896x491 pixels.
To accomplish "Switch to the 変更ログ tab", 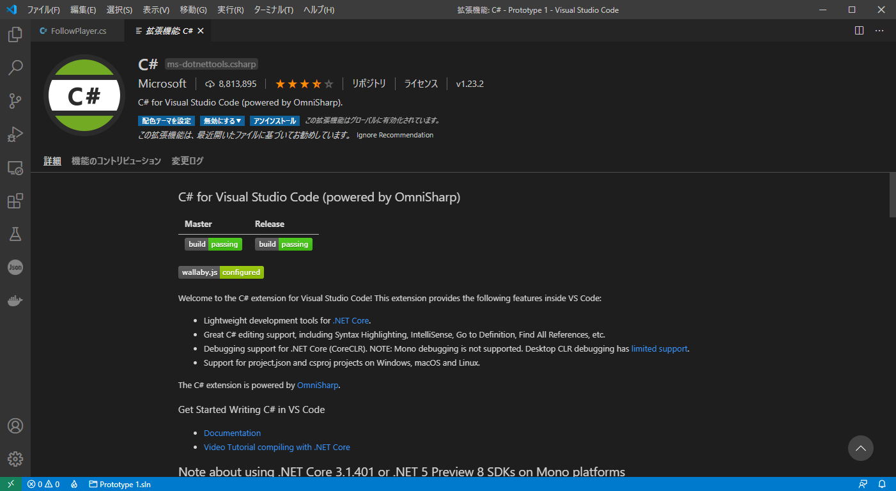I will tap(187, 161).
